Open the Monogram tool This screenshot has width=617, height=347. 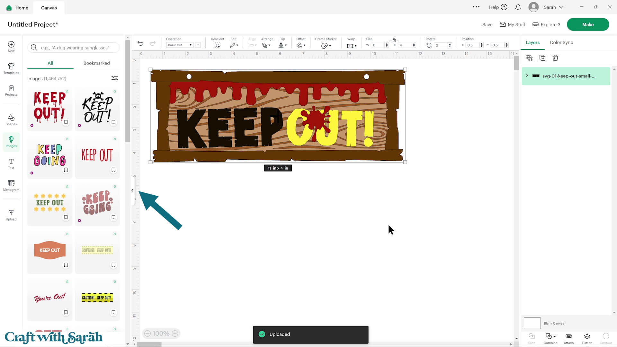11,185
